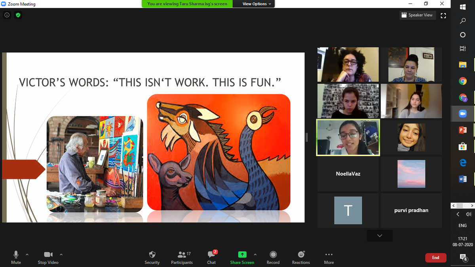Viewport: 475px width, 267px height.
Task: Open Microsoft Edge from taskbar
Action: tap(463, 163)
